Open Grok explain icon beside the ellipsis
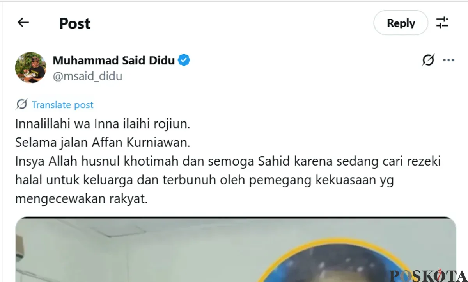Viewport: 468px width, 282px height. coord(428,61)
